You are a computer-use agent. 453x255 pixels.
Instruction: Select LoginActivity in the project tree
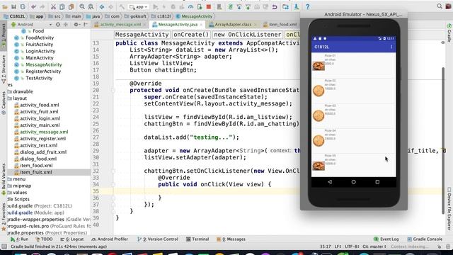click(x=40, y=51)
